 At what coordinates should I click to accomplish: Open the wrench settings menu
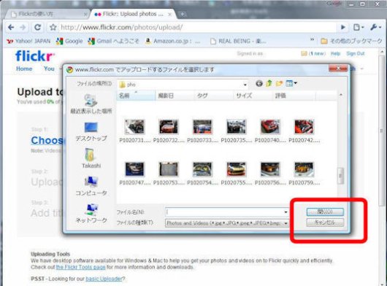click(375, 27)
